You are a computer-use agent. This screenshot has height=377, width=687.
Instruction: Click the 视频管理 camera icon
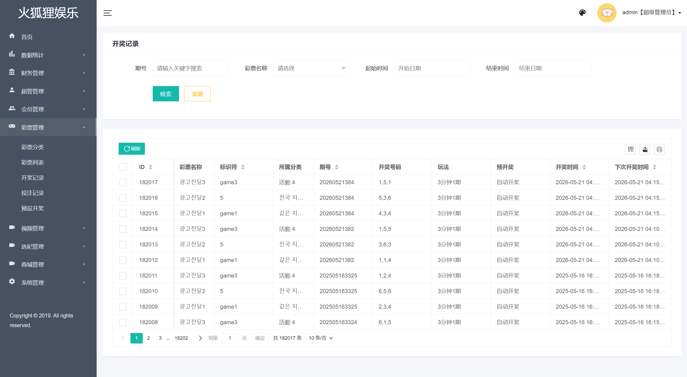pyautogui.click(x=12, y=227)
